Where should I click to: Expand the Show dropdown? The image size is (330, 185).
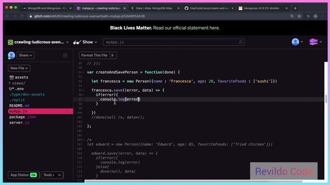point(96,42)
